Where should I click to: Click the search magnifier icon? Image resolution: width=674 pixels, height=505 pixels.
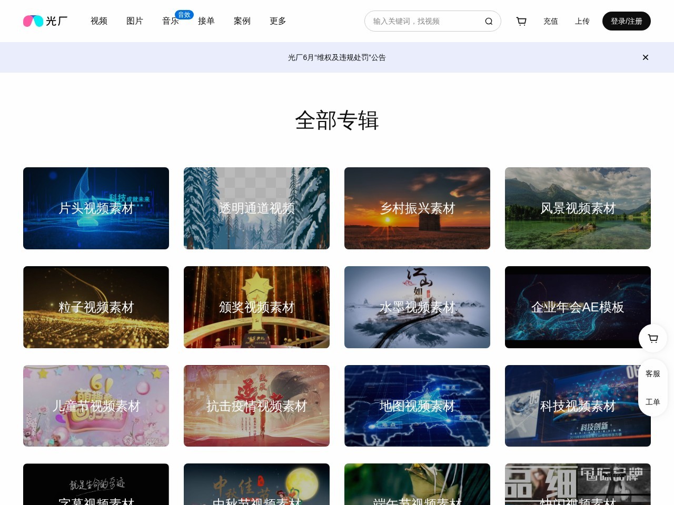point(489,21)
